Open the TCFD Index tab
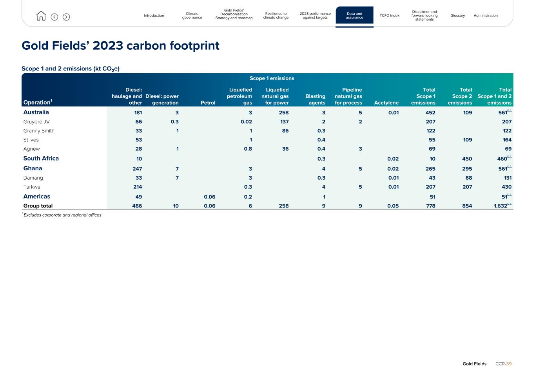 389,16
